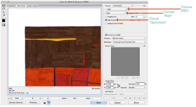Click the Preview... button
Viewport: 196px width, 107px height.
[x=34, y=103]
